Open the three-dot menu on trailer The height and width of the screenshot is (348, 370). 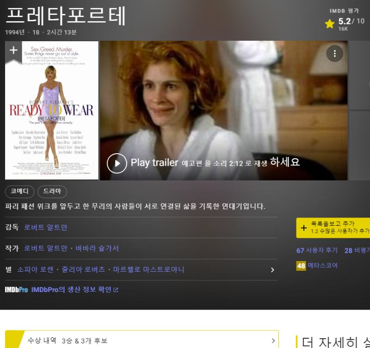coord(334,53)
